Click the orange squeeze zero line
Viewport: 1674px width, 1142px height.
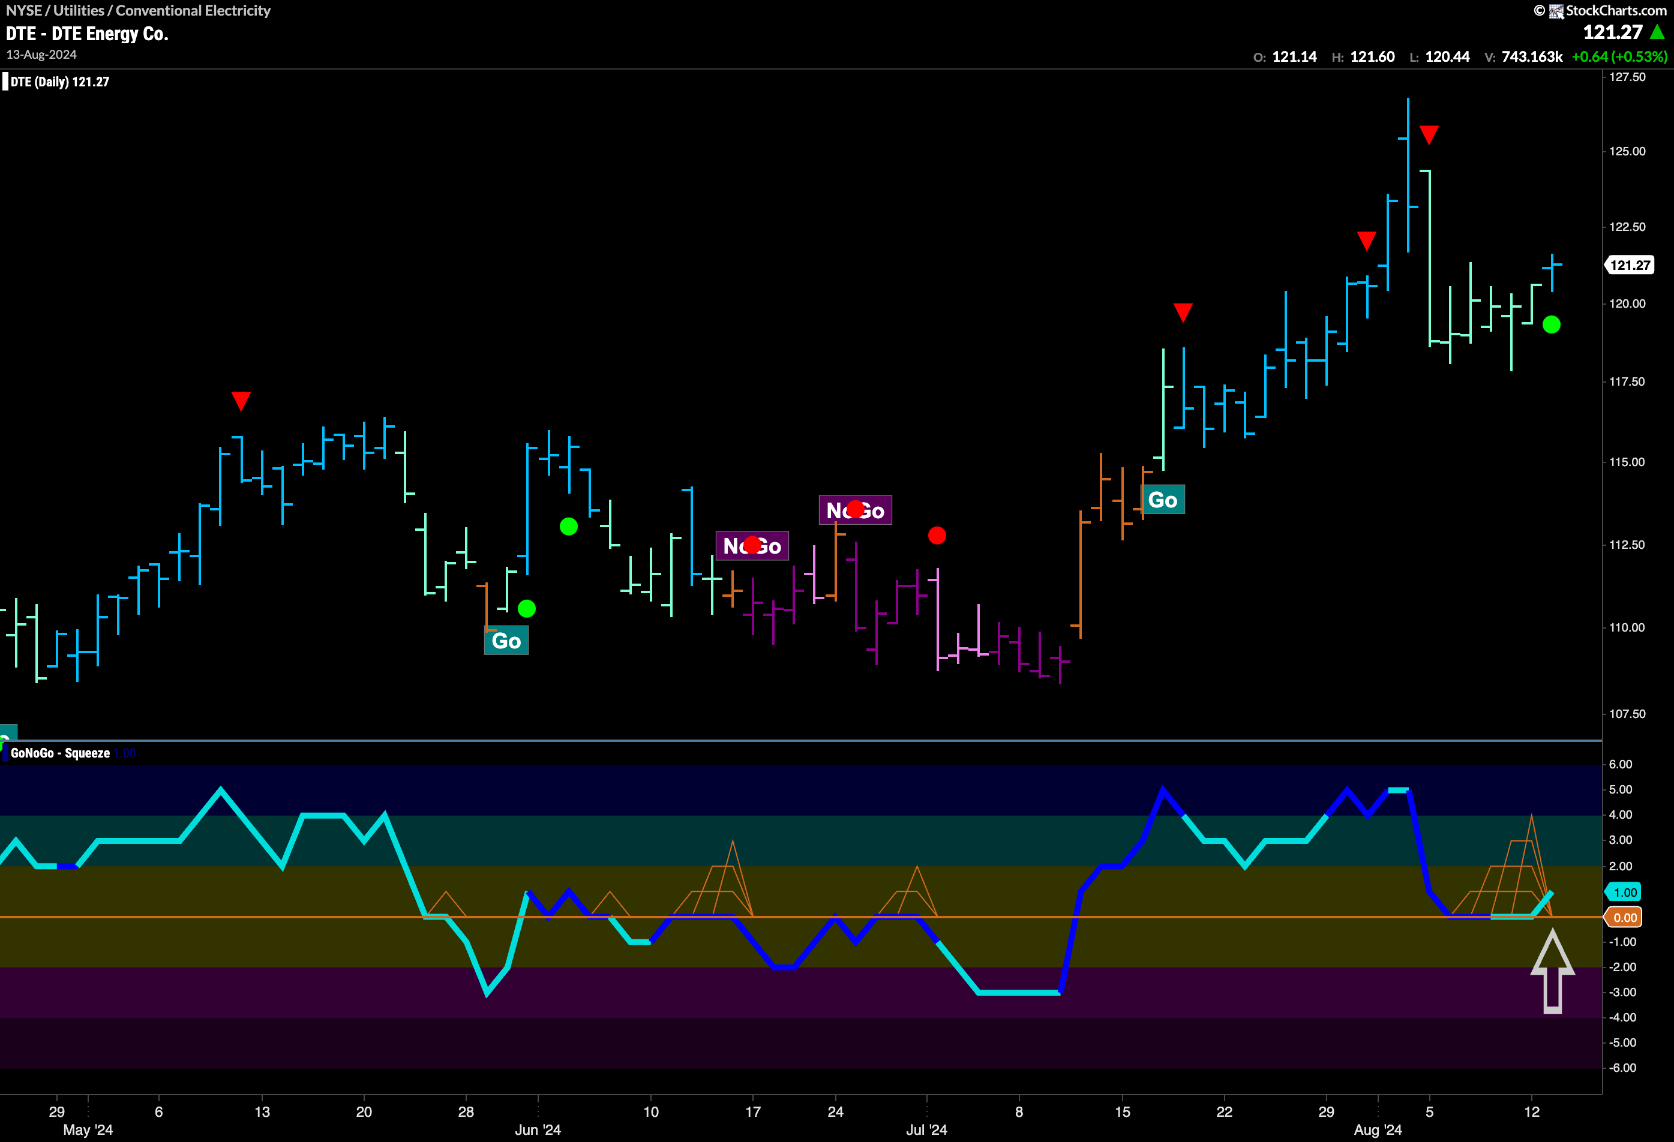tap(801, 916)
